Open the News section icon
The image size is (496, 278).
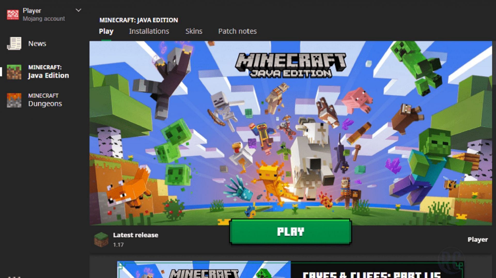tap(14, 43)
